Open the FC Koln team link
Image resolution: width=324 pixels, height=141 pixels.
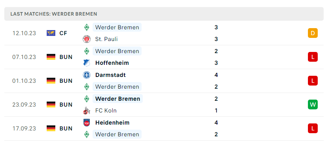pyautogui.click(x=106, y=111)
